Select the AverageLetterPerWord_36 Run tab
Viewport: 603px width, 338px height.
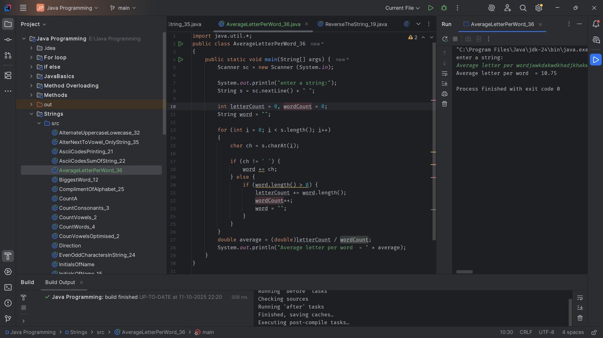pos(502,24)
